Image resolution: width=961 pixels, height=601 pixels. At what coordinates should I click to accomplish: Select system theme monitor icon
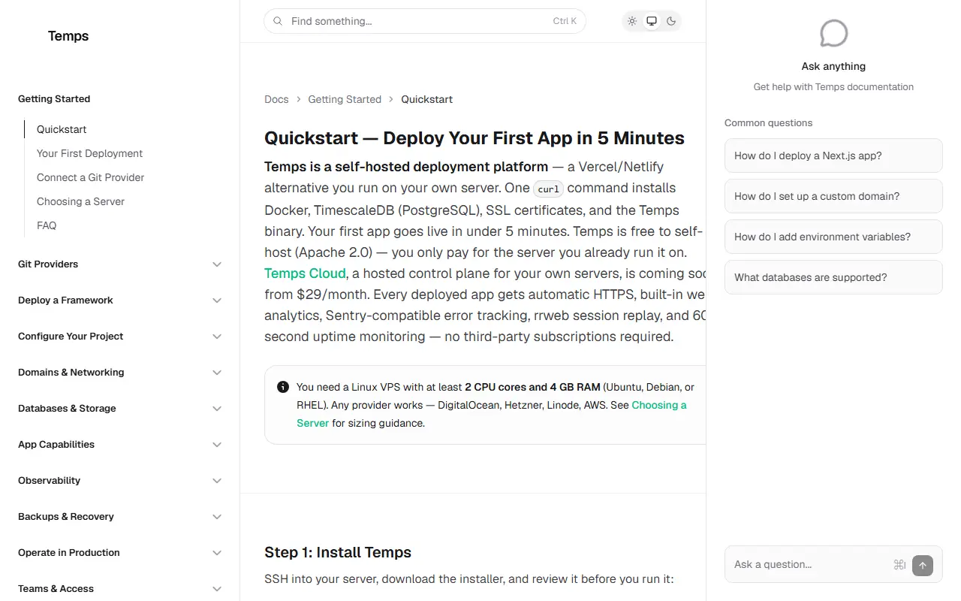point(652,21)
